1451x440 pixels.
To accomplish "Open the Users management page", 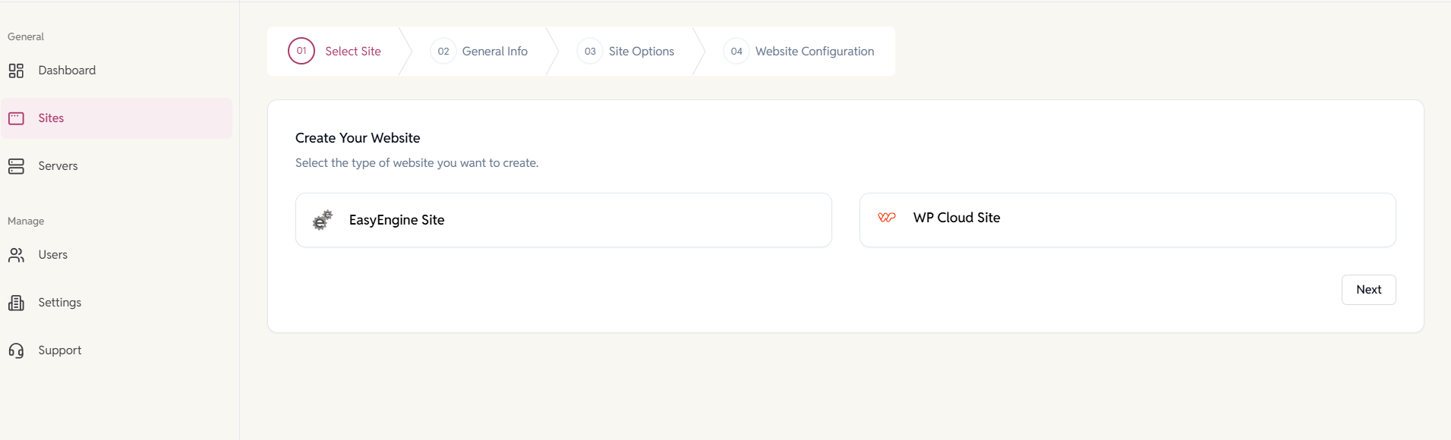I will pyautogui.click(x=53, y=255).
